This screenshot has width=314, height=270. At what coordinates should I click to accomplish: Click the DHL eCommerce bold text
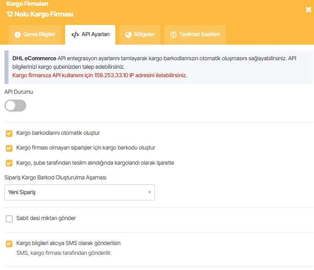click(x=34, y=58)
